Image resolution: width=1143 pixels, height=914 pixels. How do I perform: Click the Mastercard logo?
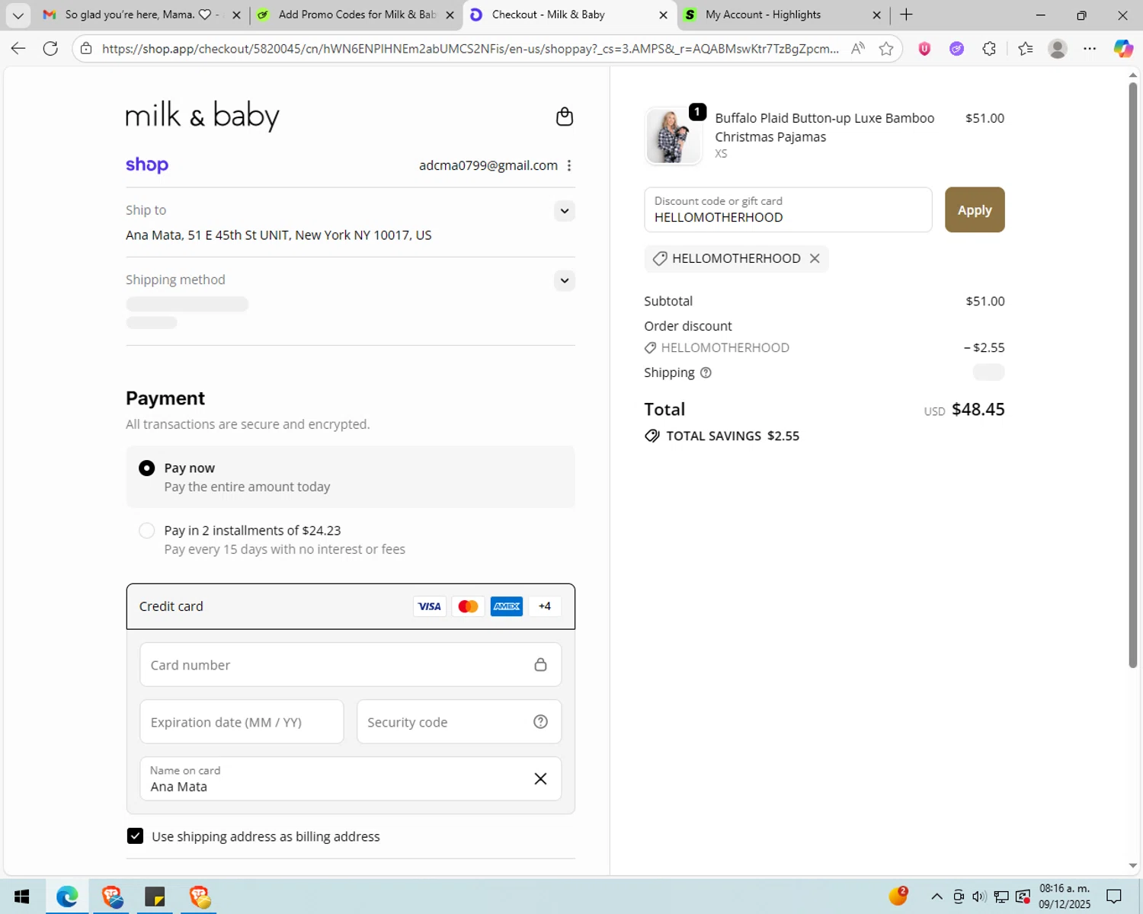[x=468, y=606]
